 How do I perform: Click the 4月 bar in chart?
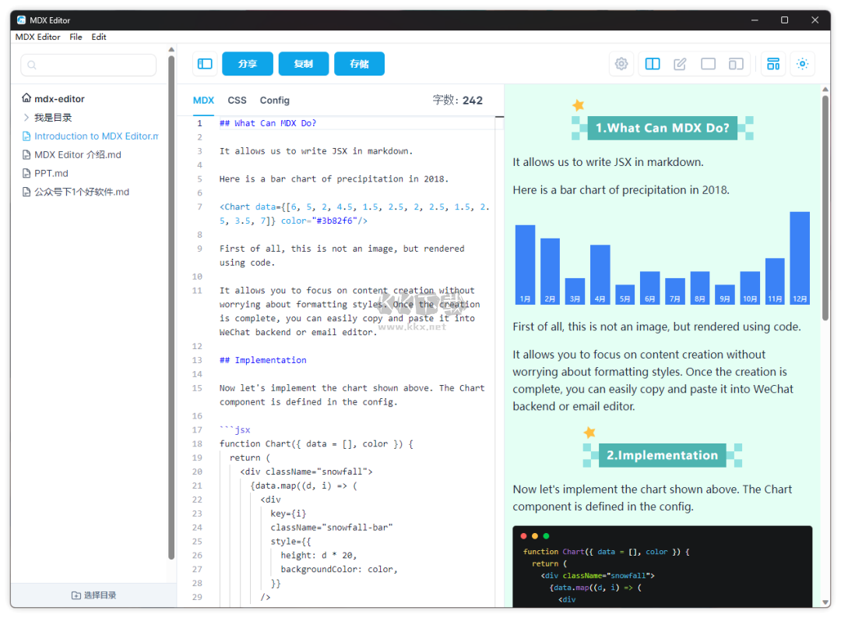tap(600, 275)
